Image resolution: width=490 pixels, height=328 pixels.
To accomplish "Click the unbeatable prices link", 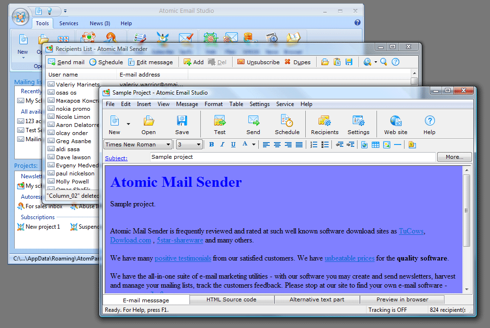I will click(x=349, y=259).
